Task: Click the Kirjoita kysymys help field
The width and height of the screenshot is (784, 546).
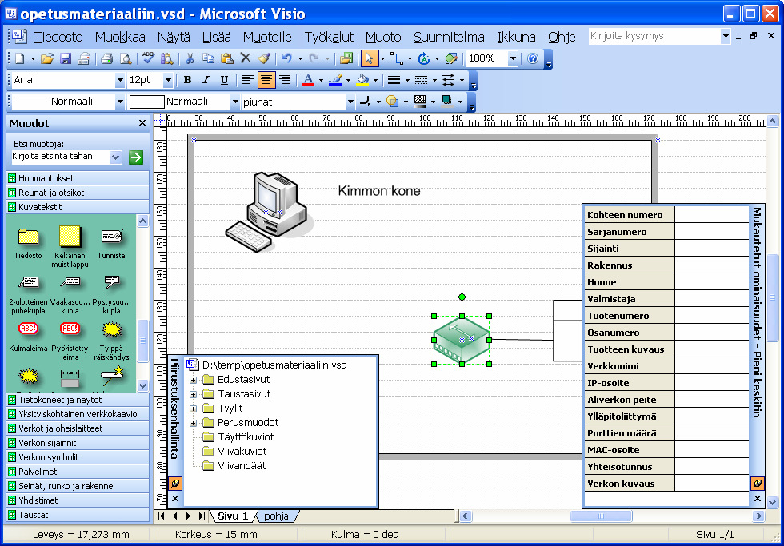Action: 654,36
